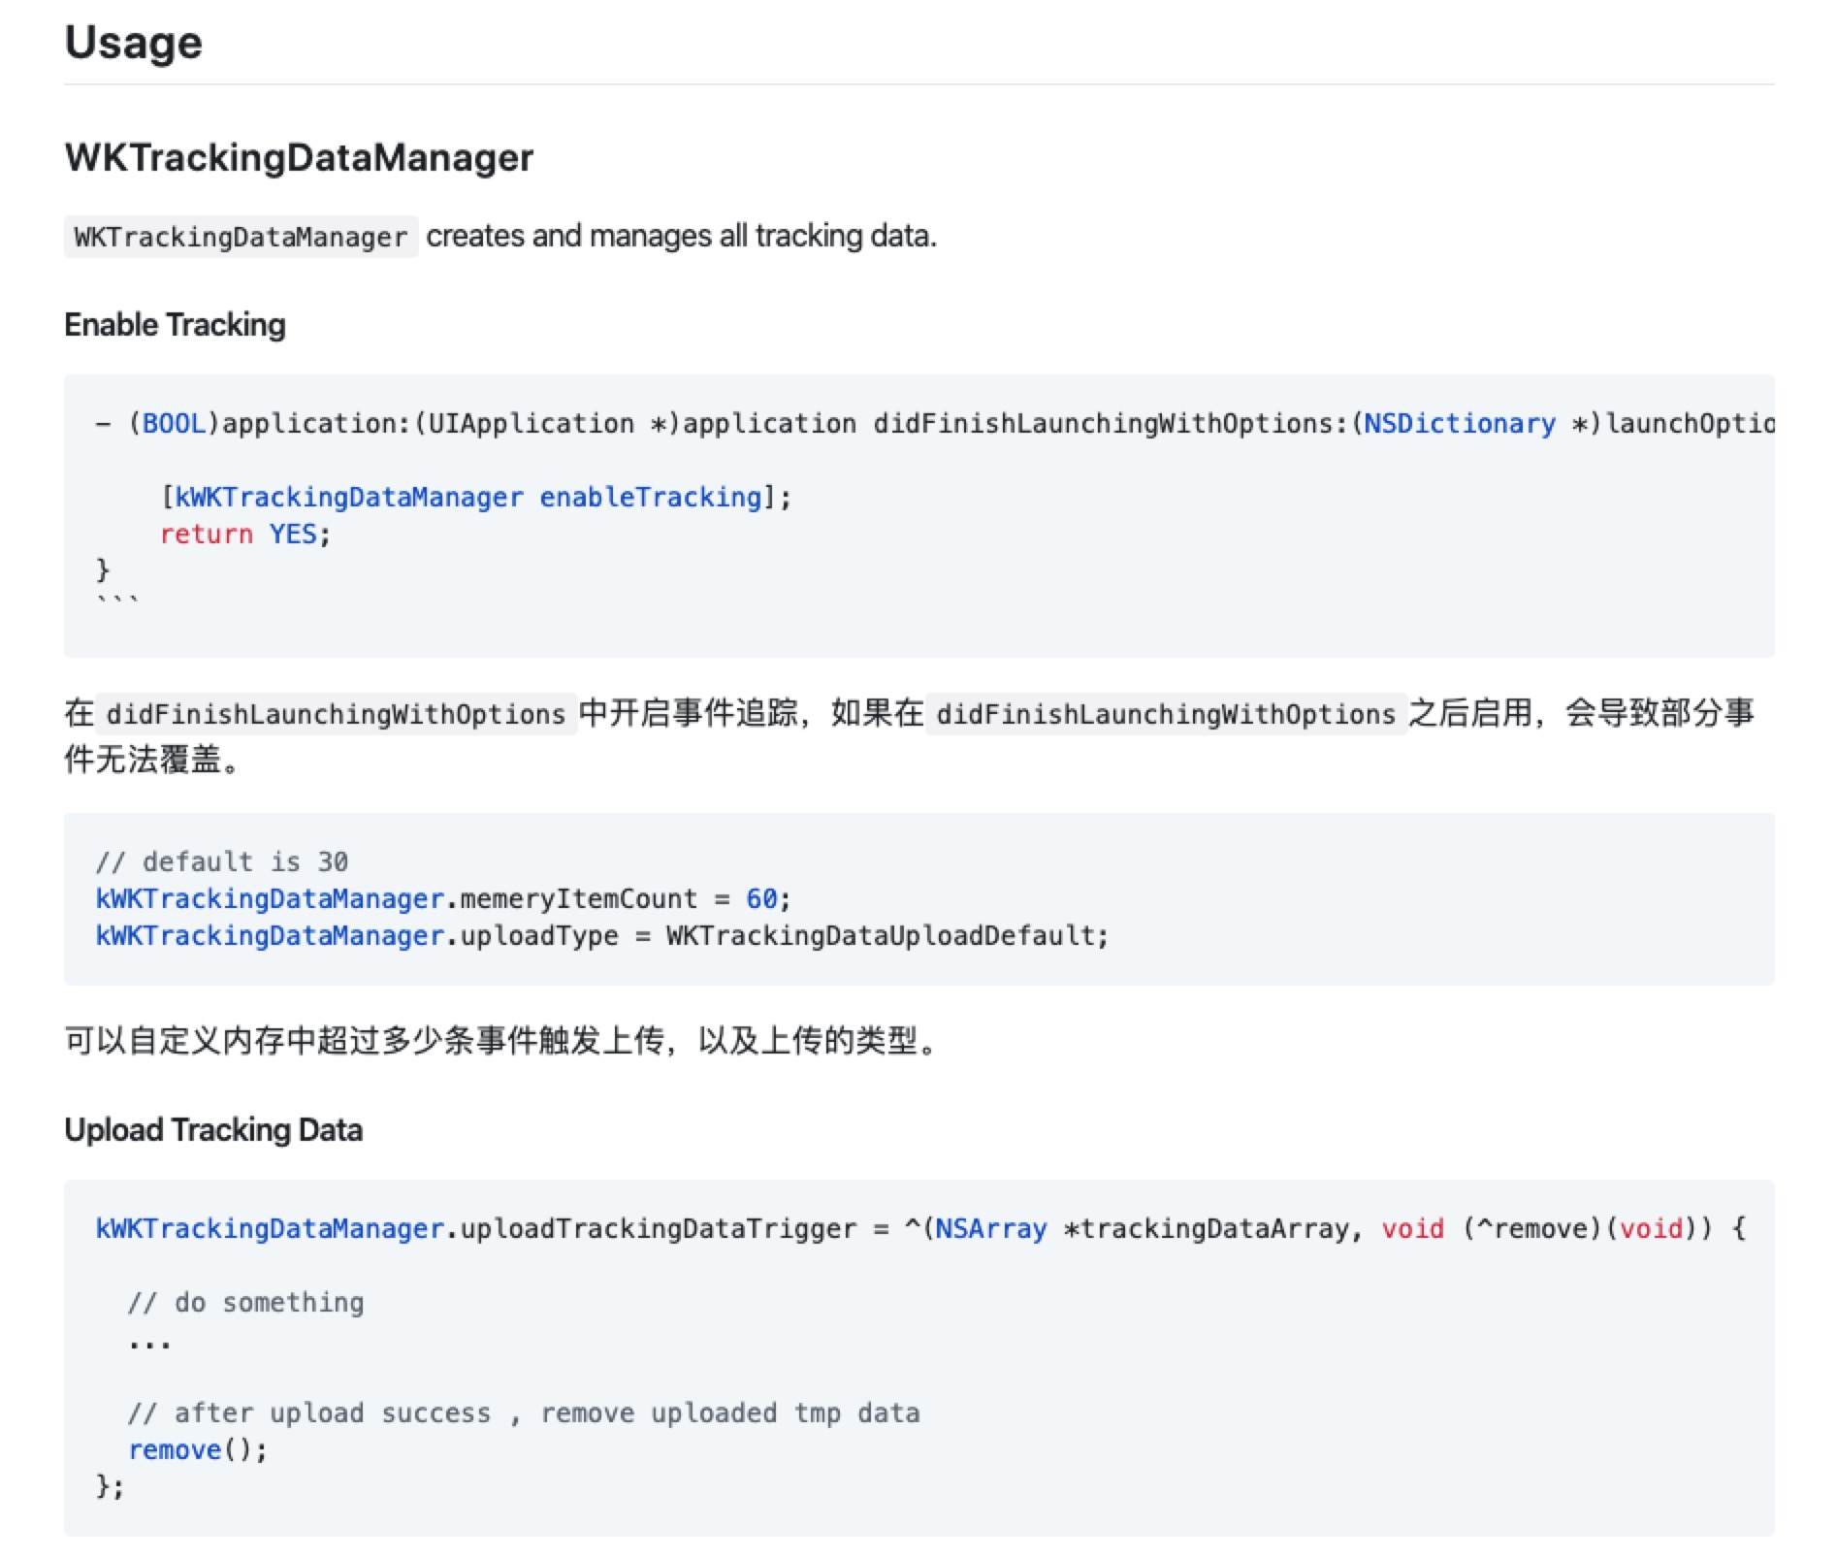This screenshot has height=1558, width=1837.
Task: Click first inline didFinishLaunchingWithOptions after 在
Action: pos(336,714)
